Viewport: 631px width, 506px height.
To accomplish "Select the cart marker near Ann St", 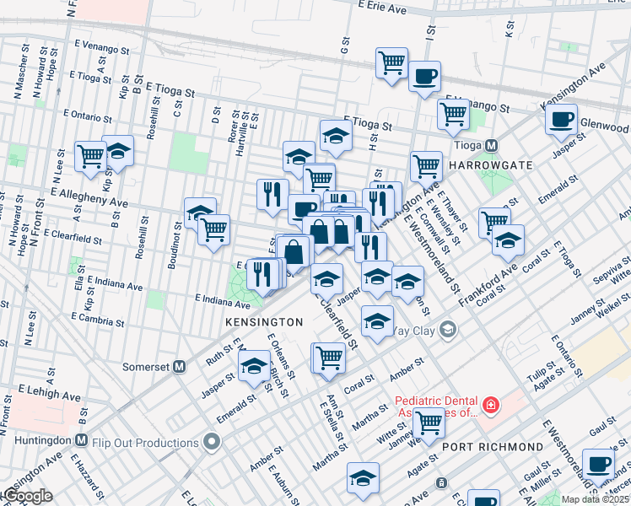I will pyautogui.click(x=329, y=358).
